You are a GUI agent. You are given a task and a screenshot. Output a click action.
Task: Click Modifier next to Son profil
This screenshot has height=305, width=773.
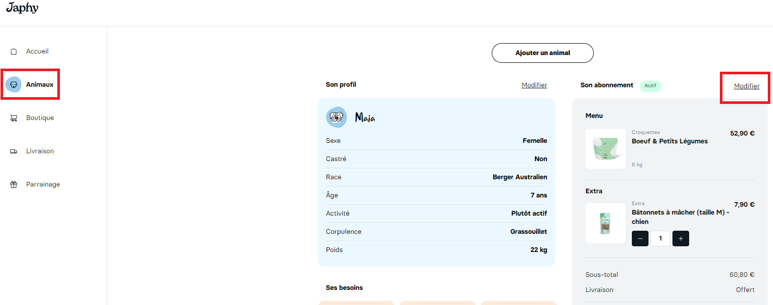534,85
